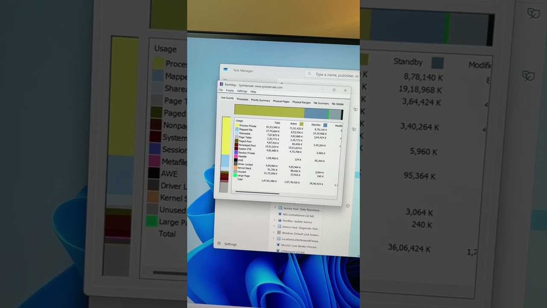Select the Paged Pool usage row label
The height and width of the screenshot is (308, 547).
[x=245, y=141]
